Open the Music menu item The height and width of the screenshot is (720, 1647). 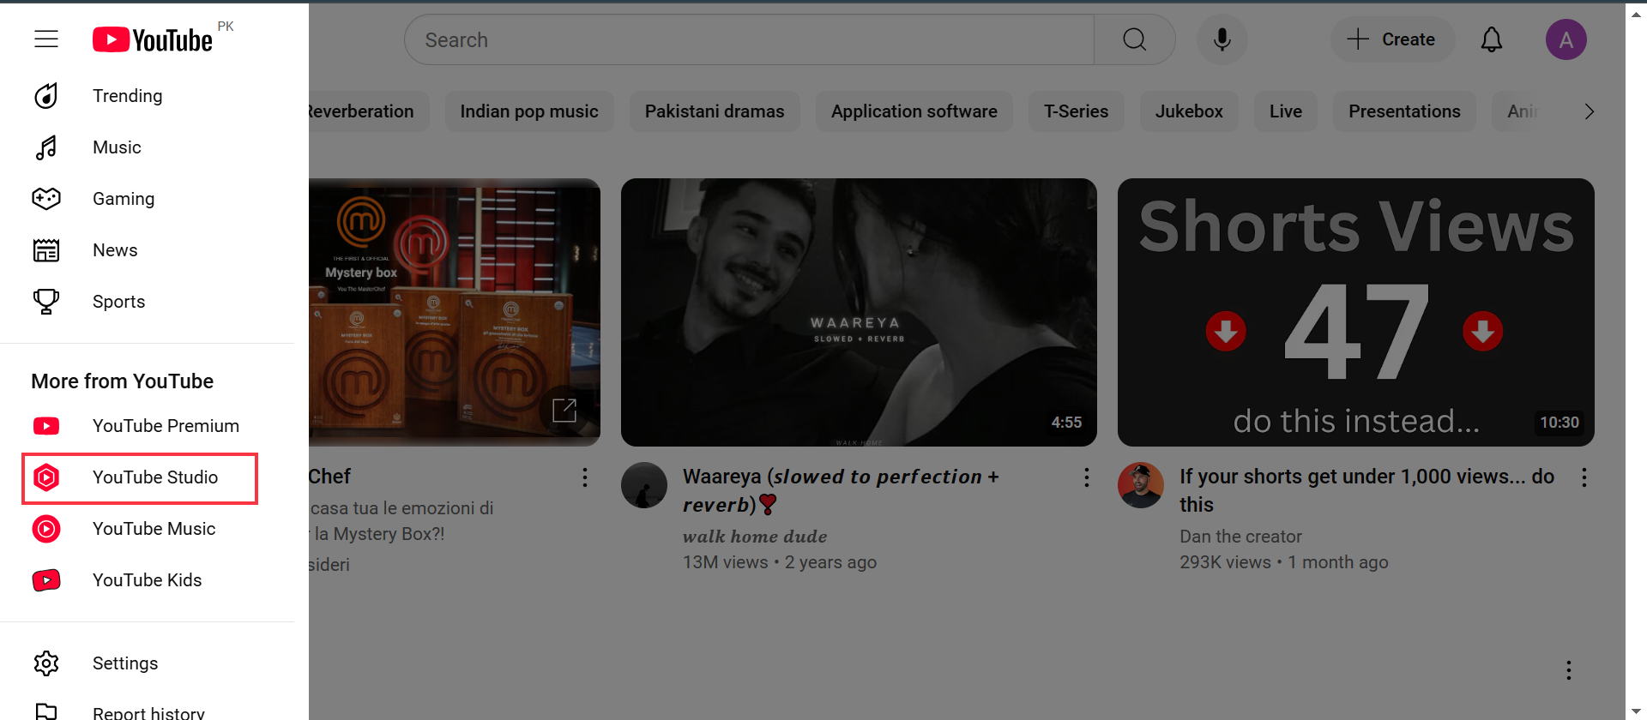tap(148, 147)
